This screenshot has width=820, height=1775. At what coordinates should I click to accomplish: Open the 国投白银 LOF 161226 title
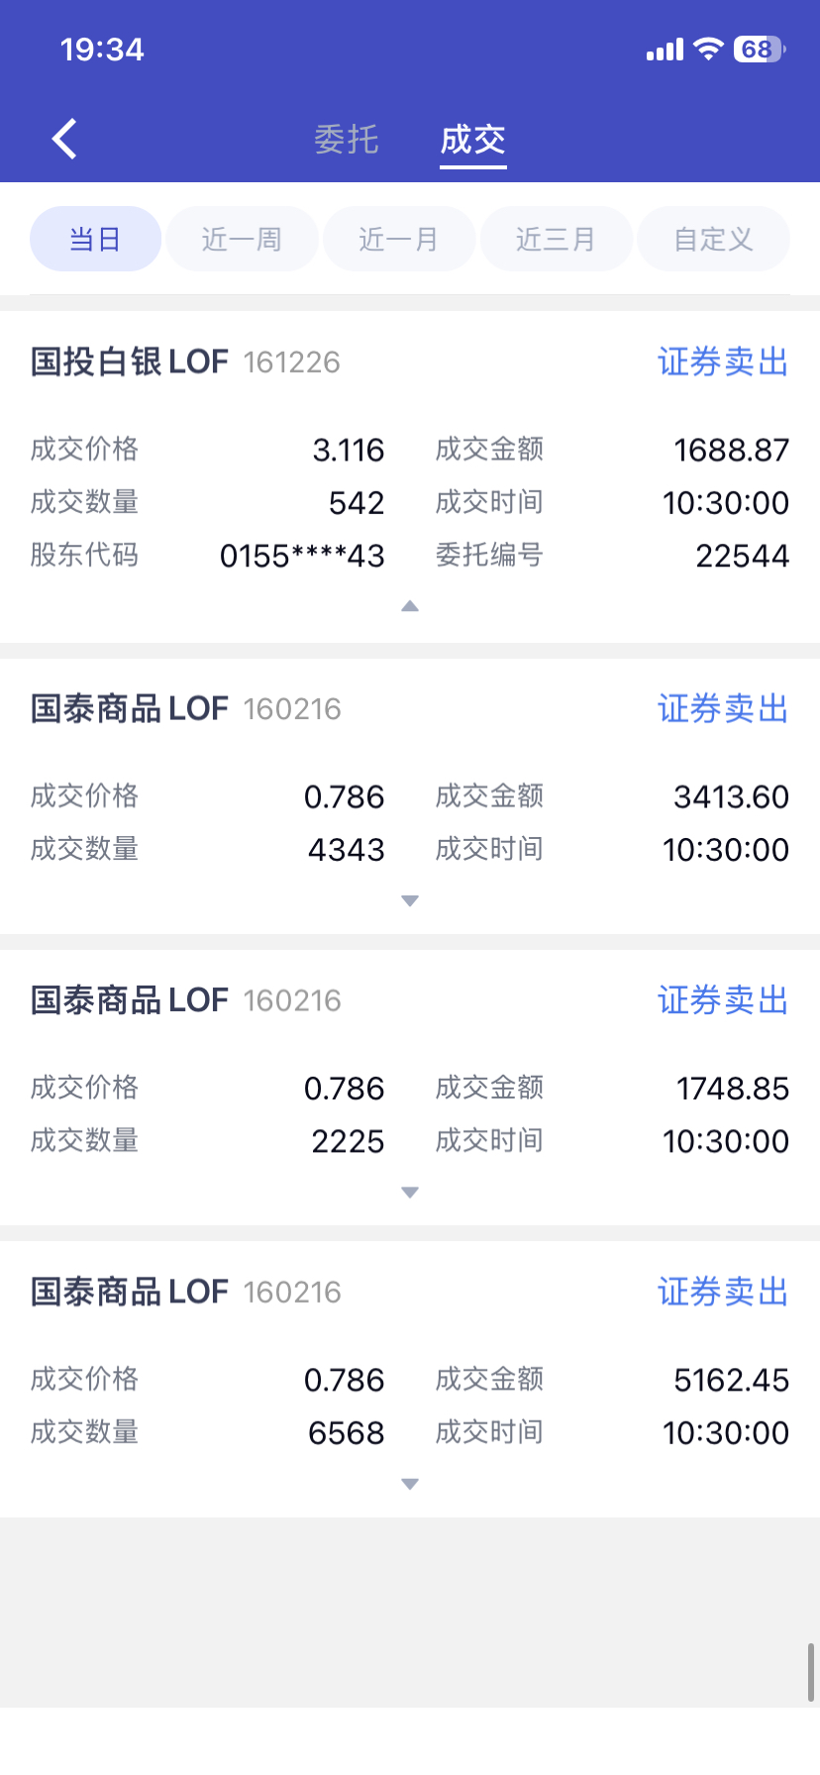point(185,363)
